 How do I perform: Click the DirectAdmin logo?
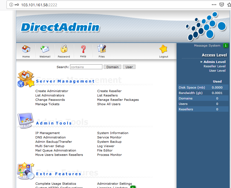coord(60,27)
